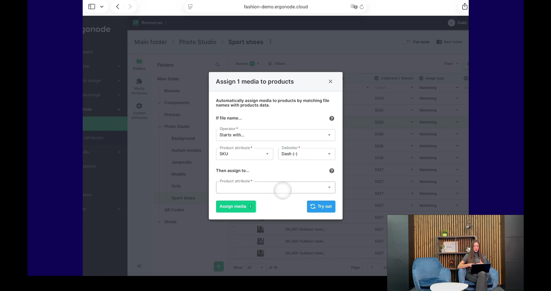The image size is (551, 291).
Task: Click the Resources icon in the header
Action: click(136, 23)
